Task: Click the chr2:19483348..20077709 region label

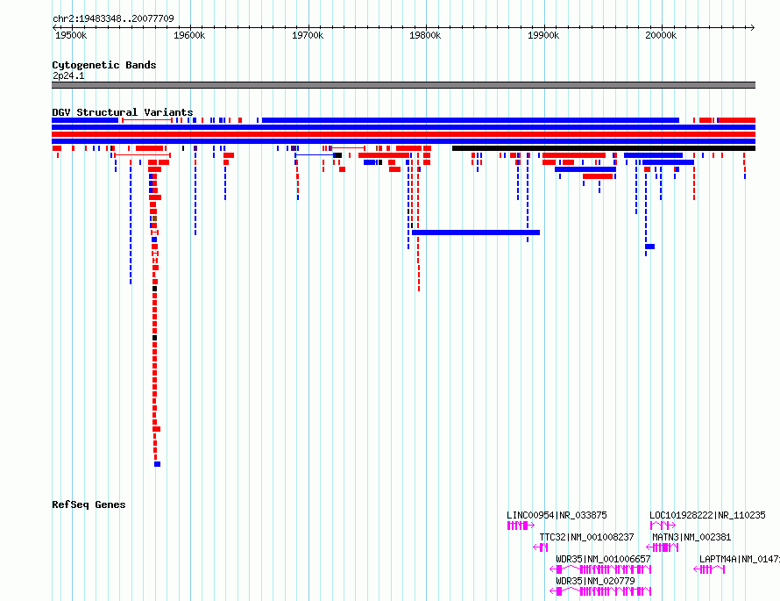Action: [113, 18]
